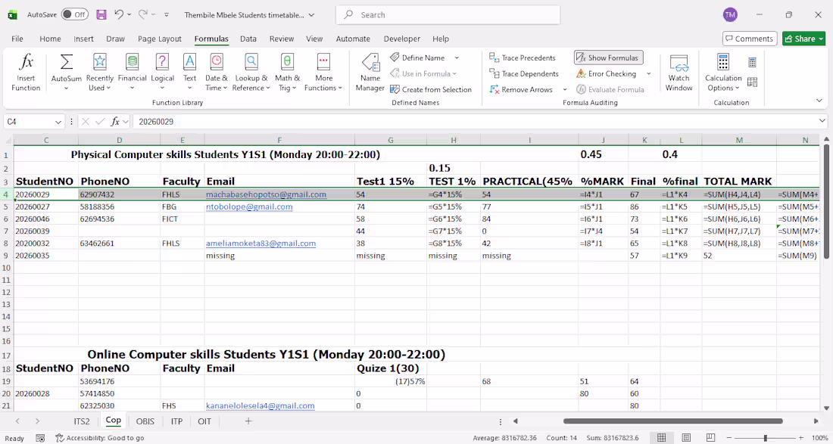This screenshot has width=833, height=444.
Task: Expand the Calculation Options dropdown
Action: pos(723,83)
